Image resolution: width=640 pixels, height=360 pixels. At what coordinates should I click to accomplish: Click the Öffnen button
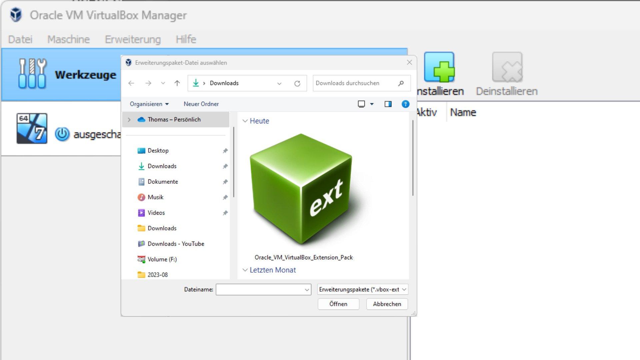(x=338, y=304)
